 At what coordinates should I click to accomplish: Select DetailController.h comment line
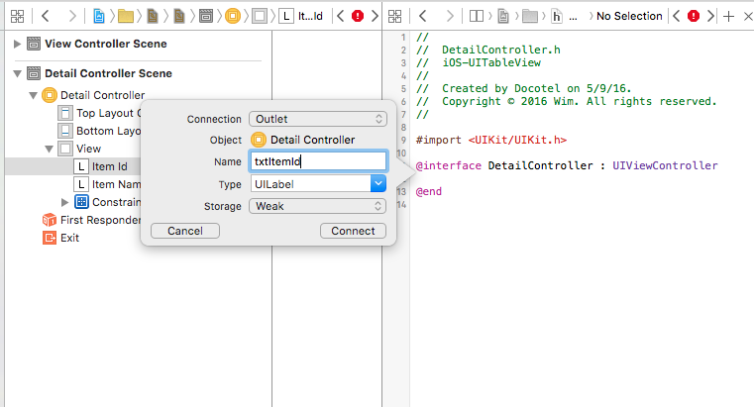(488, 50)
